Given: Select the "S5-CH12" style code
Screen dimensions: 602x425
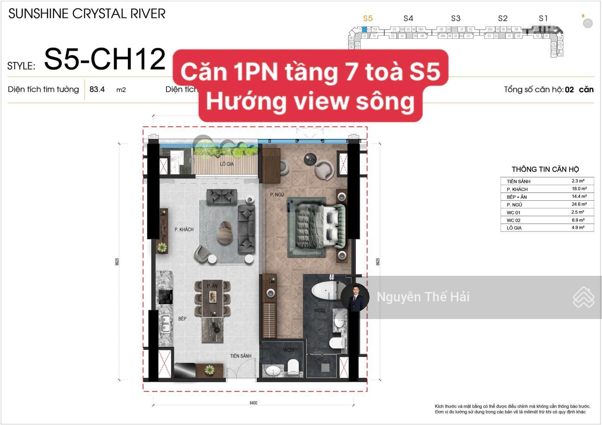Looking at the screenshot, I should 105,59.
